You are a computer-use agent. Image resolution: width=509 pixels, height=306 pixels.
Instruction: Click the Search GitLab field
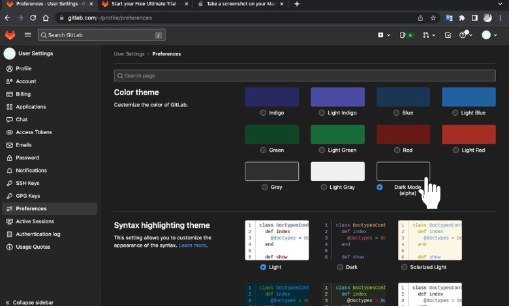[x=102, y=35]
